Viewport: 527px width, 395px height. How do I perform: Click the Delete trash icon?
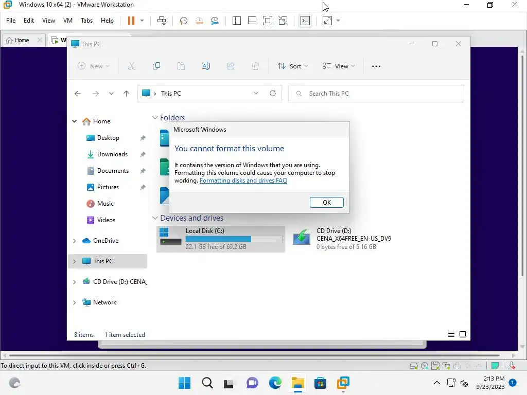pyautogui.click(x=255, y=66)
